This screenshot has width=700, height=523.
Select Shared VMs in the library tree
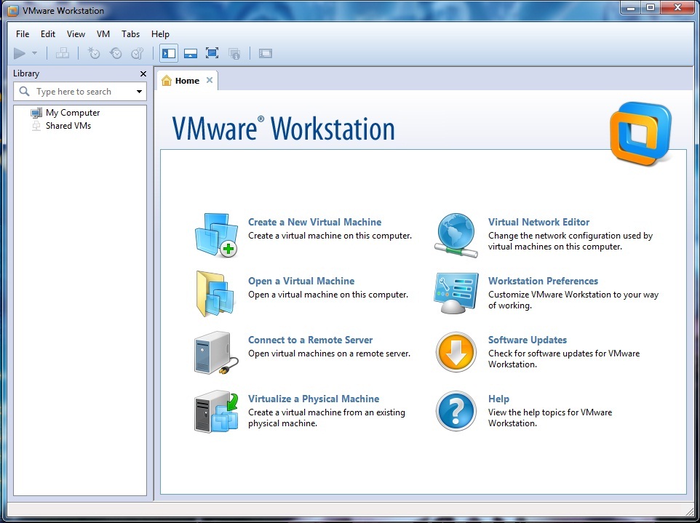coord(68,126)
